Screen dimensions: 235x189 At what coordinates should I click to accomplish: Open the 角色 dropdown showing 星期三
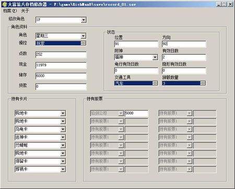point(84,36)
